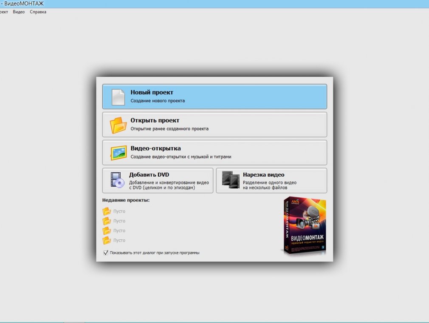Click the Создание нового проекта description
The image size is (429, 323).
pyautogui.click(x=158, y=101)
